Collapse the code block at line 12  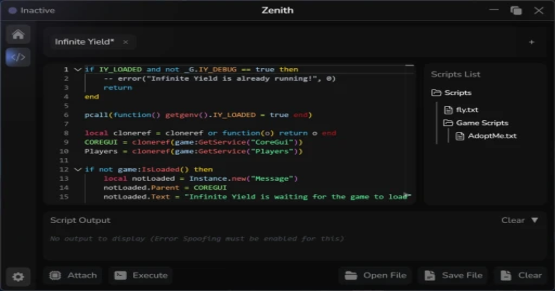(x=77, y=169)
